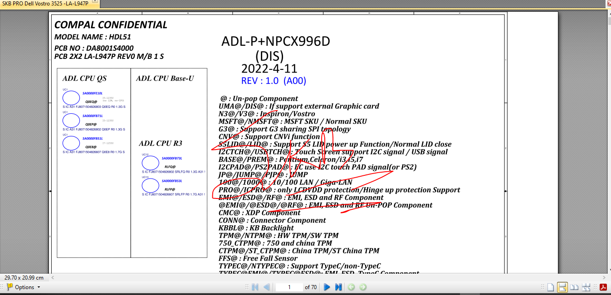The image size is (611, 295).
Task: Click the date 2022-4-11
Action: point(269,69)
